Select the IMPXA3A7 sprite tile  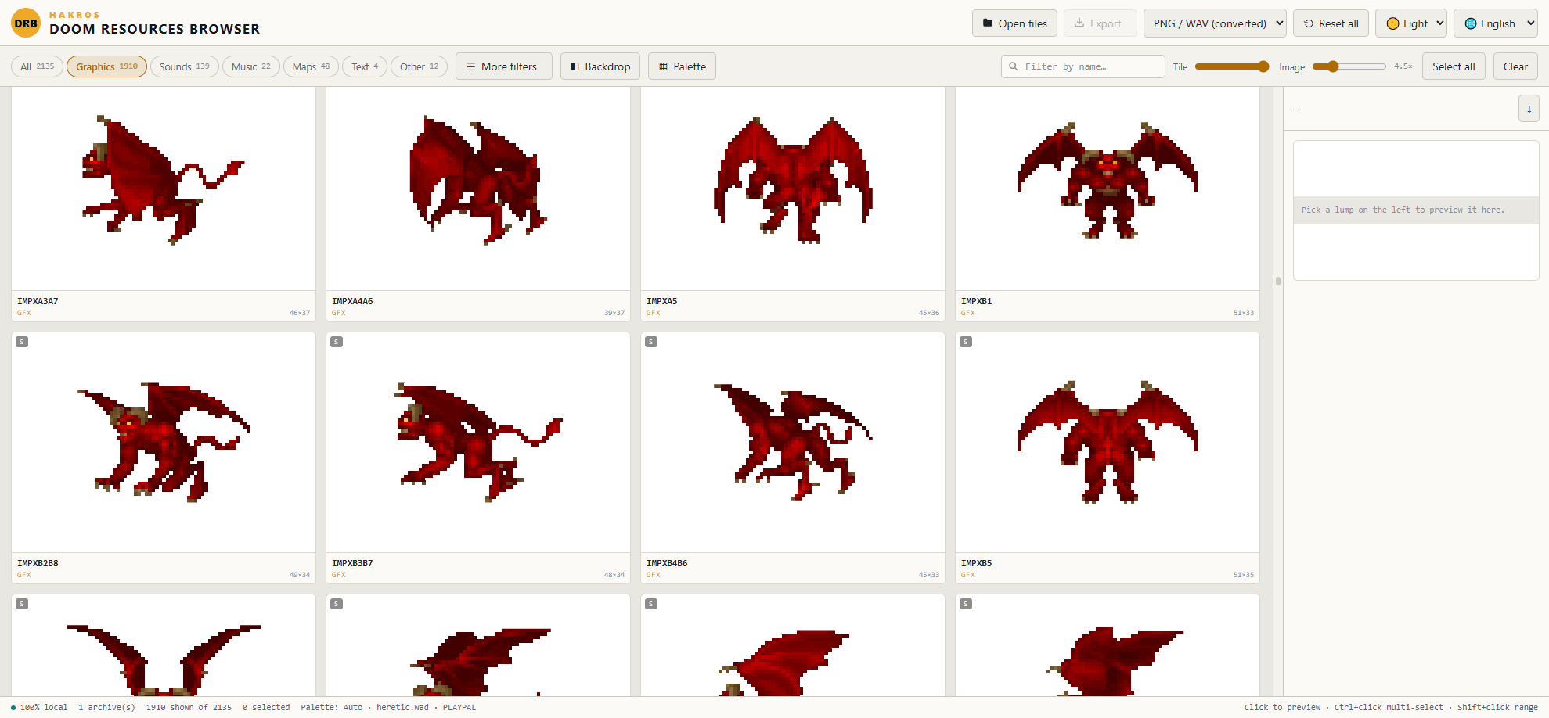click(164, 203)
